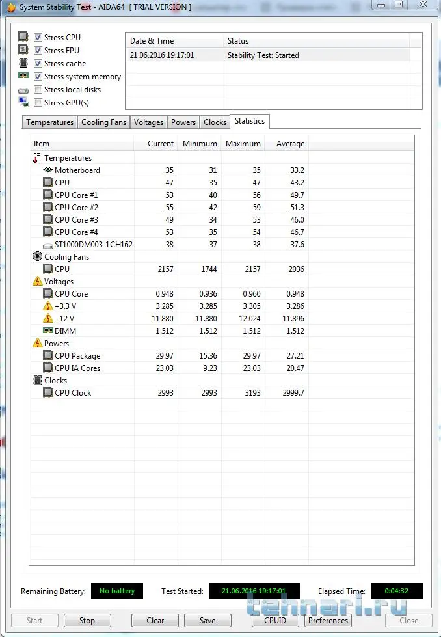Uncheck the Stress CPU checkbox
The image size is (441, 637).
pos(38,37)
